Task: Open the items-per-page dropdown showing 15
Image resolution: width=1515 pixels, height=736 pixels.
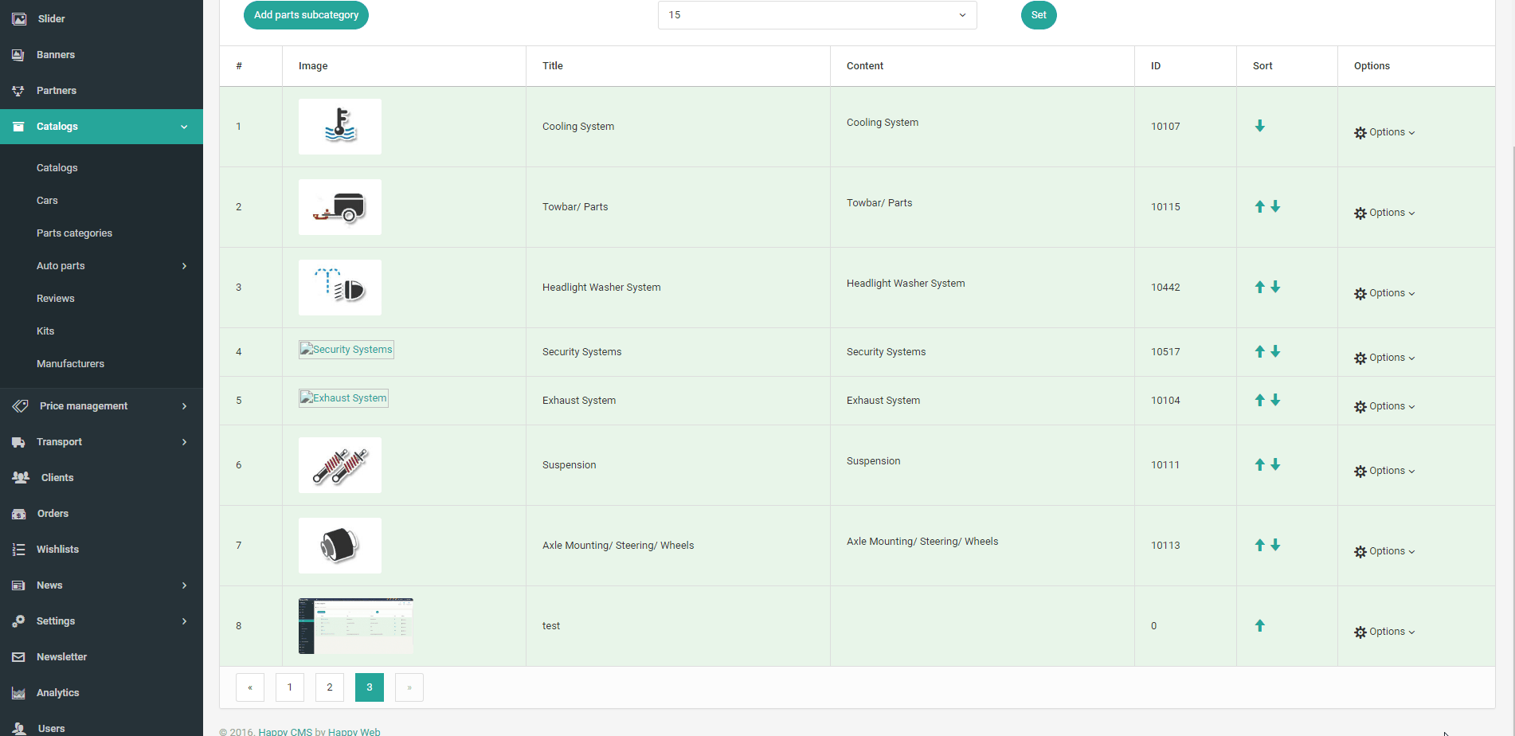Action: coord(817,15)
